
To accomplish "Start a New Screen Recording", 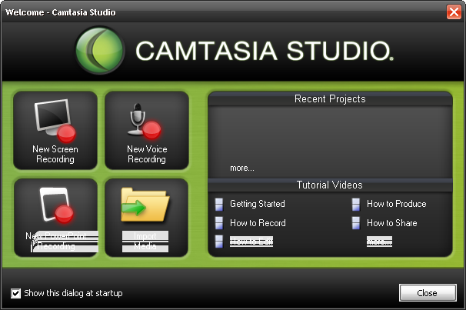I will [55, 131].
